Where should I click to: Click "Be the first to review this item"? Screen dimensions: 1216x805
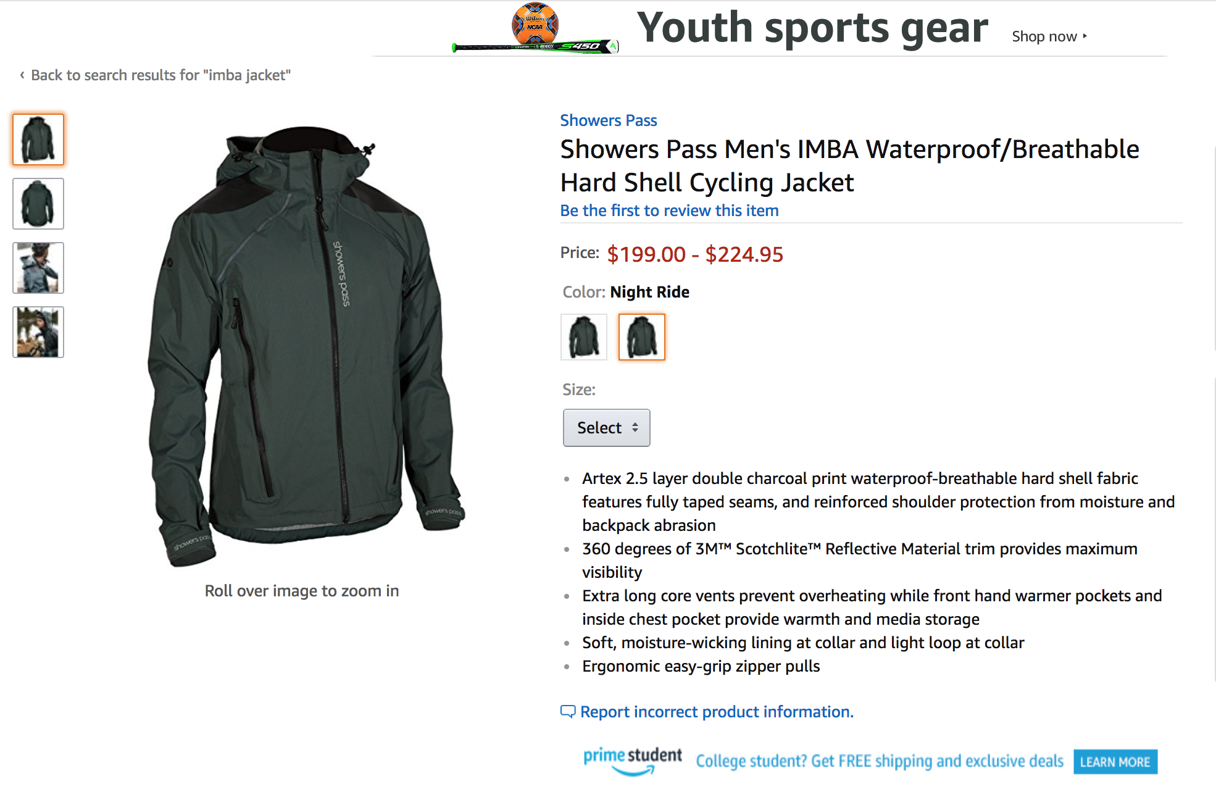[x=669, y=211]
